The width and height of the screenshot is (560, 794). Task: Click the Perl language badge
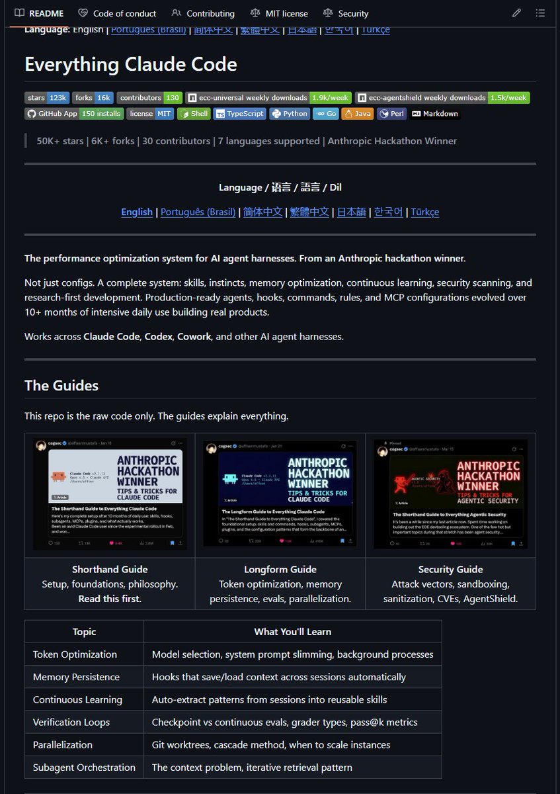392,114
